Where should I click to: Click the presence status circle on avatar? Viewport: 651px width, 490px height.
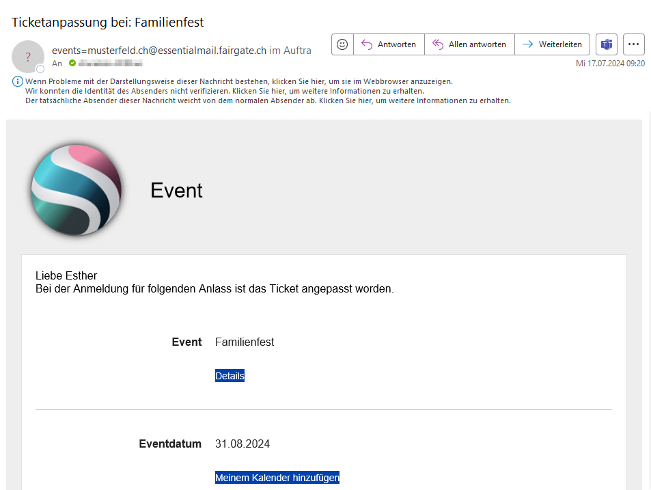(x=40, y=69)
